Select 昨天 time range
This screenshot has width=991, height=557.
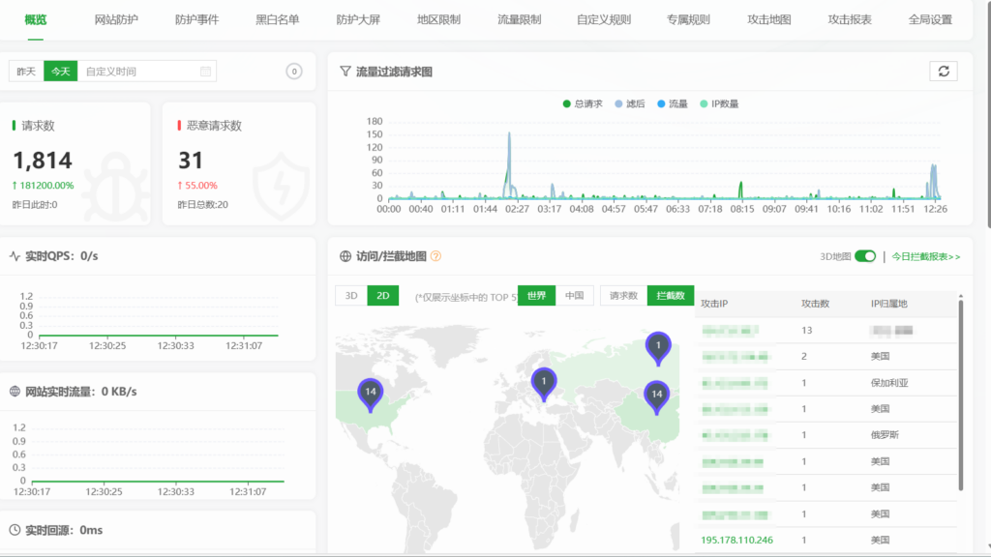click(26, 72)
